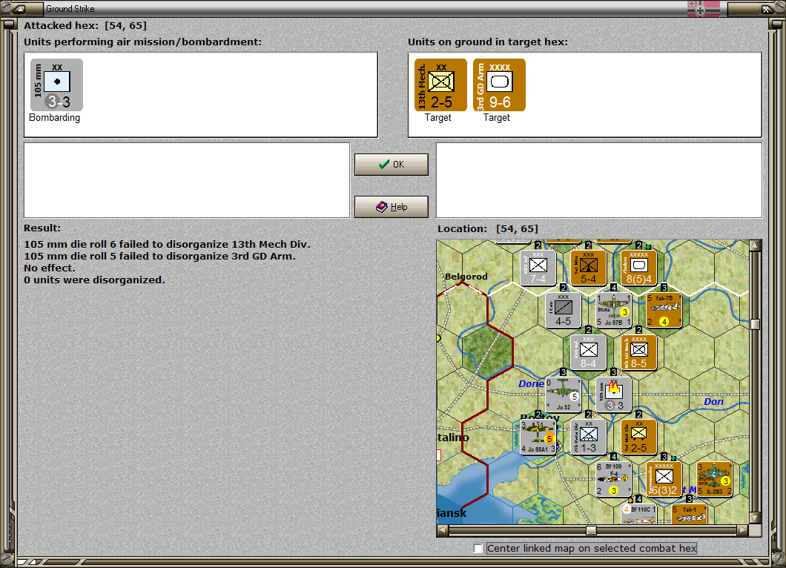Click the 'Result:' heading
The image size is (786, 568).
coord(42,228)
